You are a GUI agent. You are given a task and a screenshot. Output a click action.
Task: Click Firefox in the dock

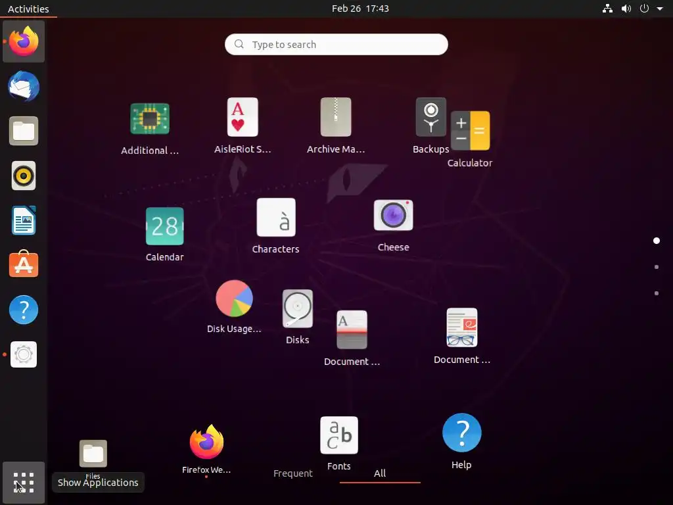[24, 41]
